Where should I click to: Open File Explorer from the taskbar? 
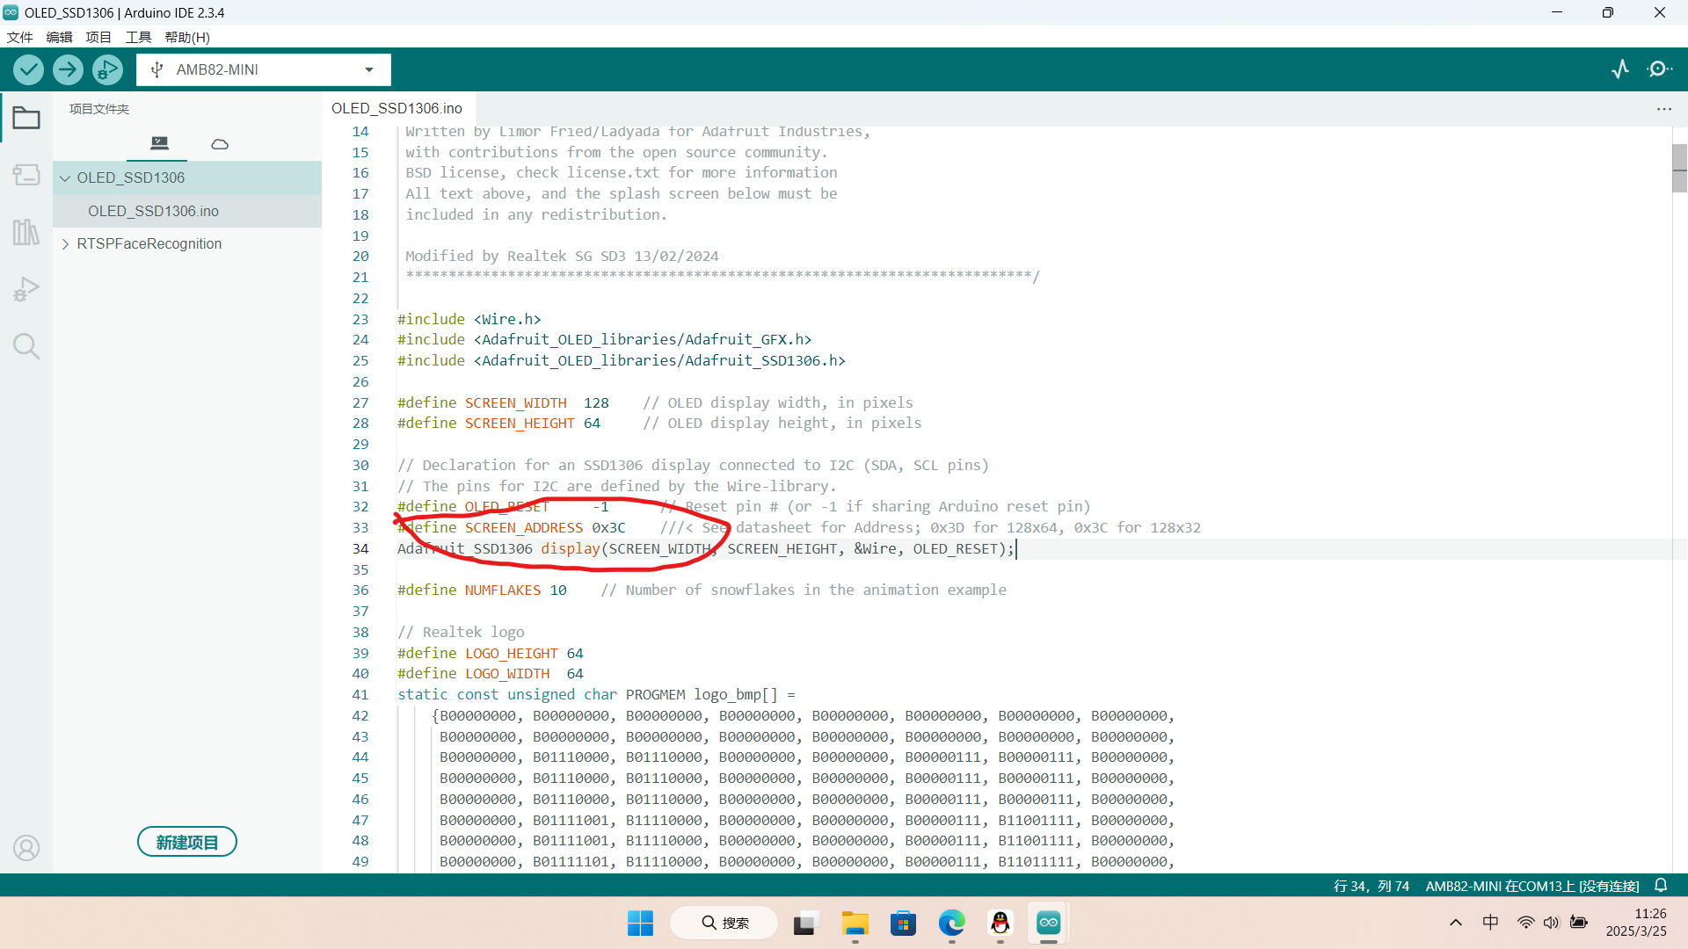click(855, 923)
